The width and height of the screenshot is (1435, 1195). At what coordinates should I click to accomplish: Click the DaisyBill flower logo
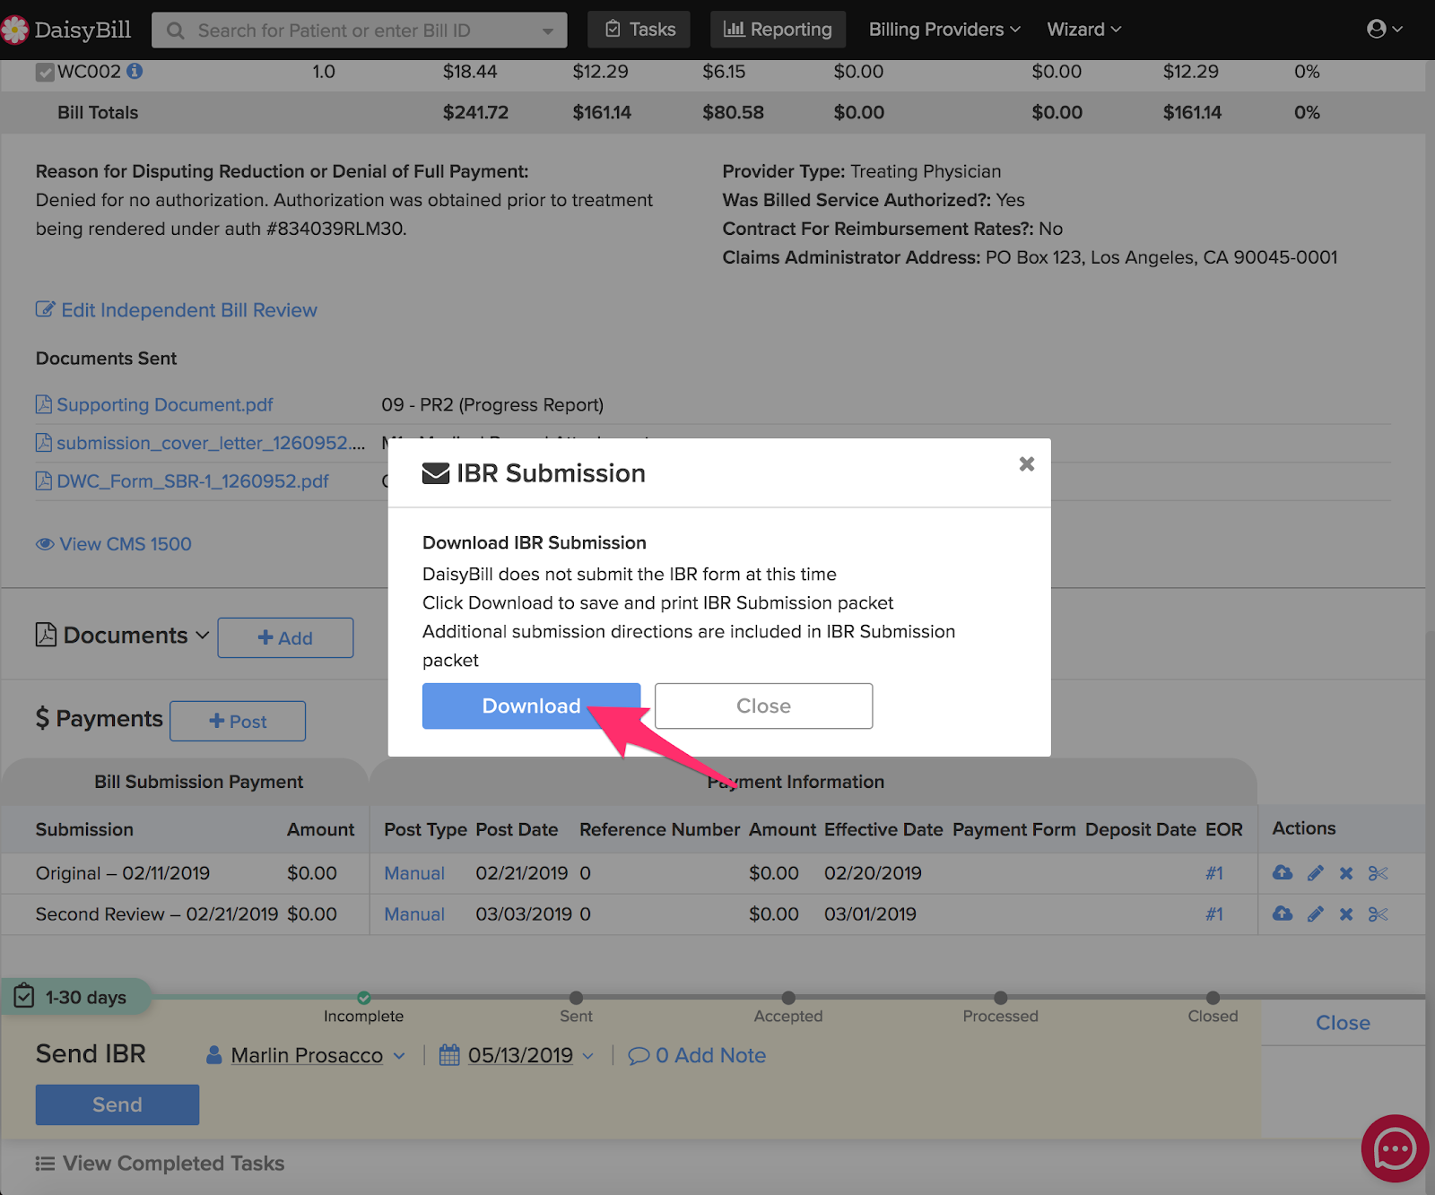pyautogui.click(x=15, y=29)
